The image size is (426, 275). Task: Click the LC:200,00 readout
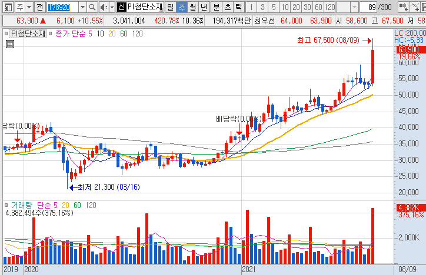(410, 33)
